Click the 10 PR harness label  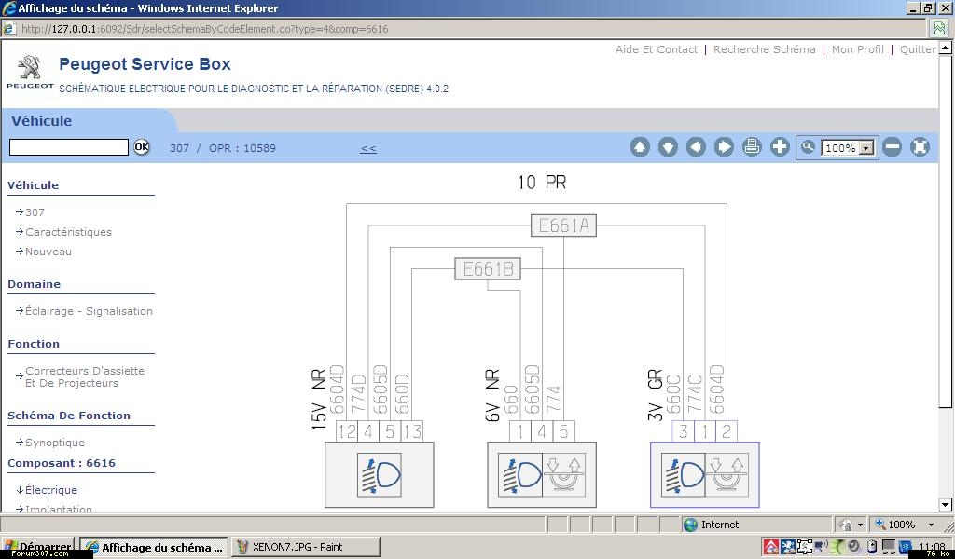click(x=542, y=182)
